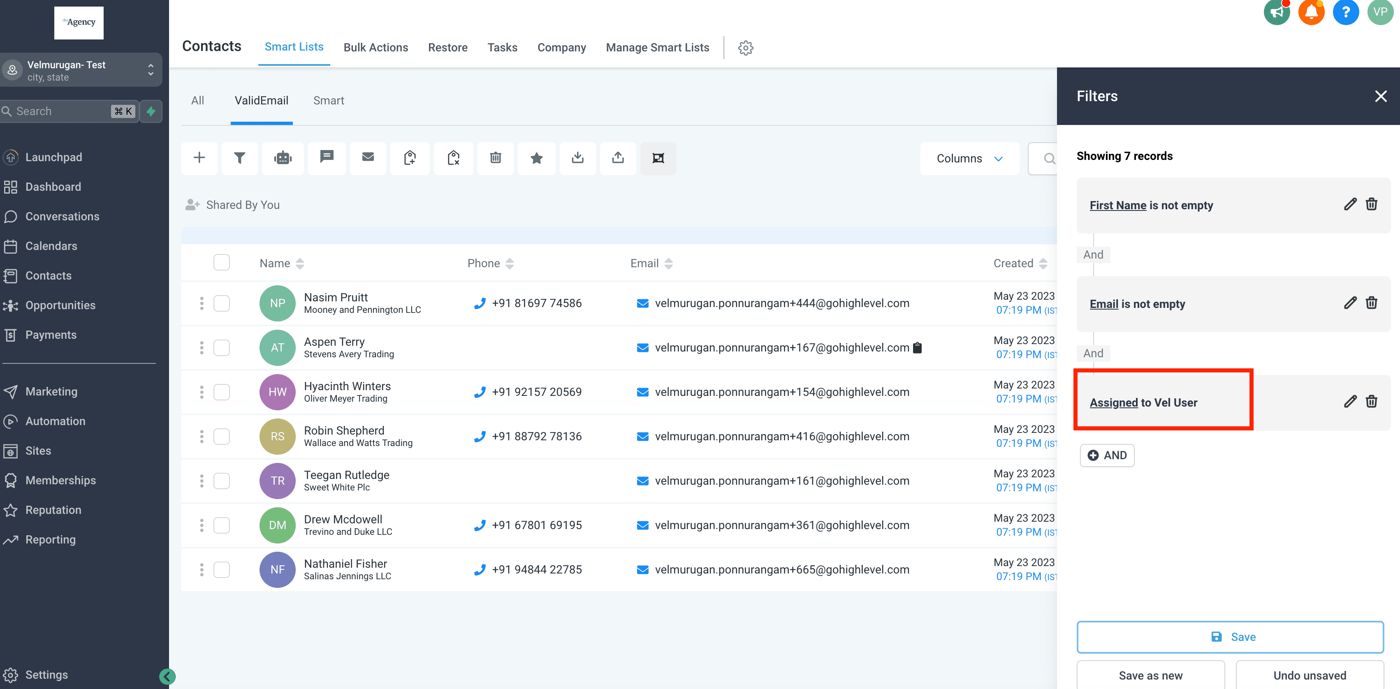Delete the First Name filter

1371,204
